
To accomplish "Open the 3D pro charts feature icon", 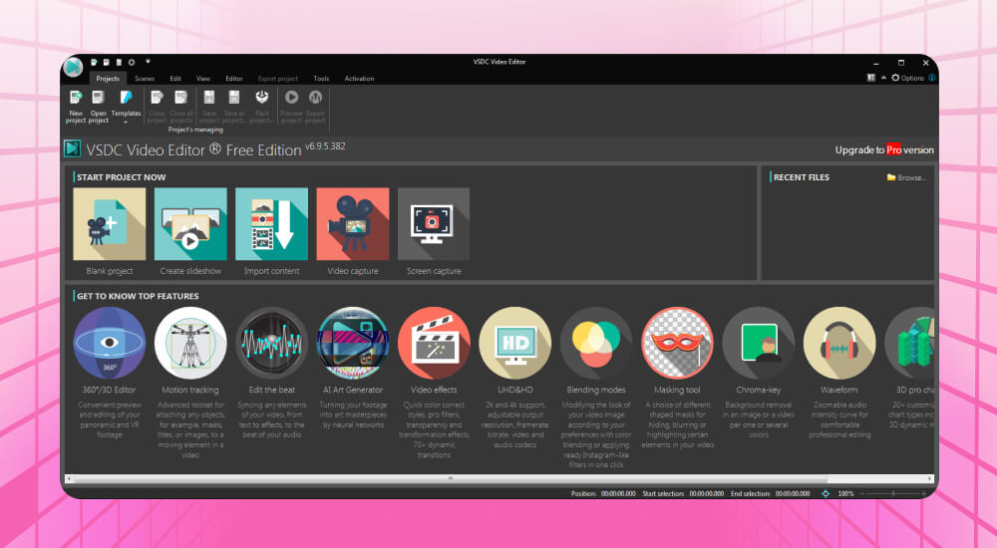I will [x=909, y=344].
